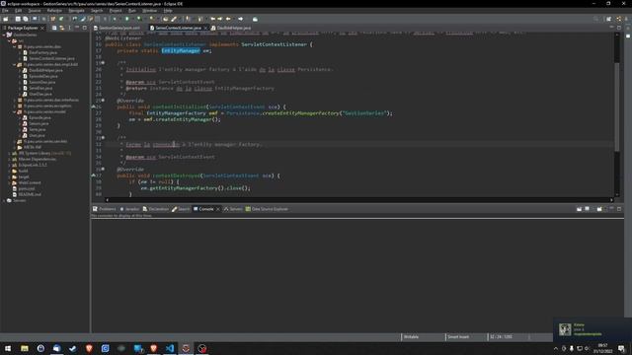Close the SeriesContextListener.java tab
This screenshot has height=355, width=632.
205,28
